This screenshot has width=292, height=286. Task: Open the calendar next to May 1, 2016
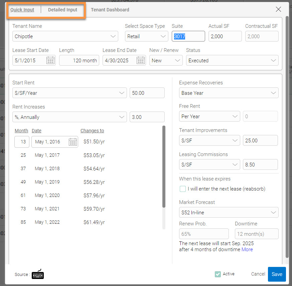pyautogui.click(x=72, y=142)
